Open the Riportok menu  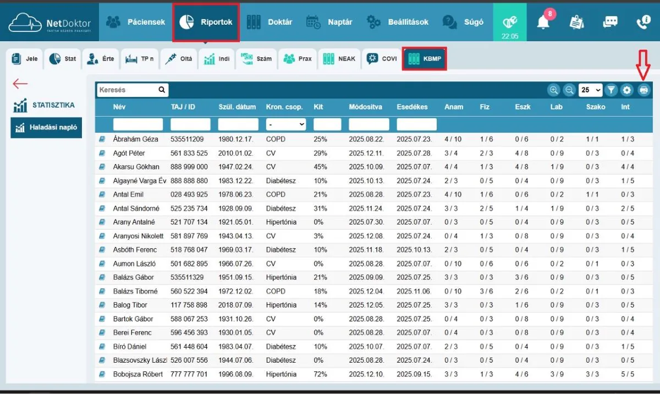(206, 22)
